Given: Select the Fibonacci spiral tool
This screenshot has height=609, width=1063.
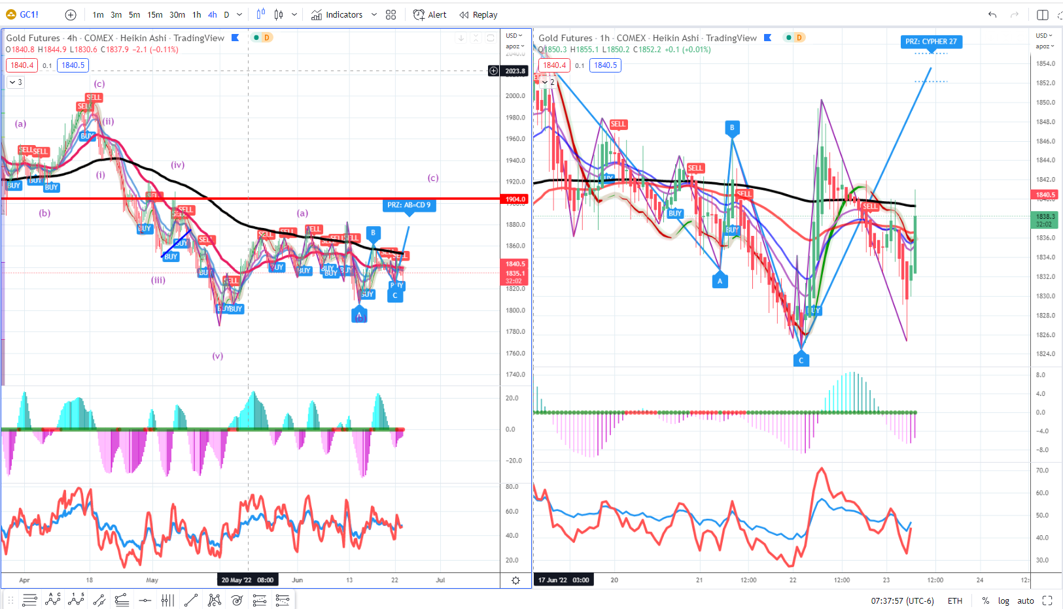Looking at the screenshot, I should click(x=237, y=600).
